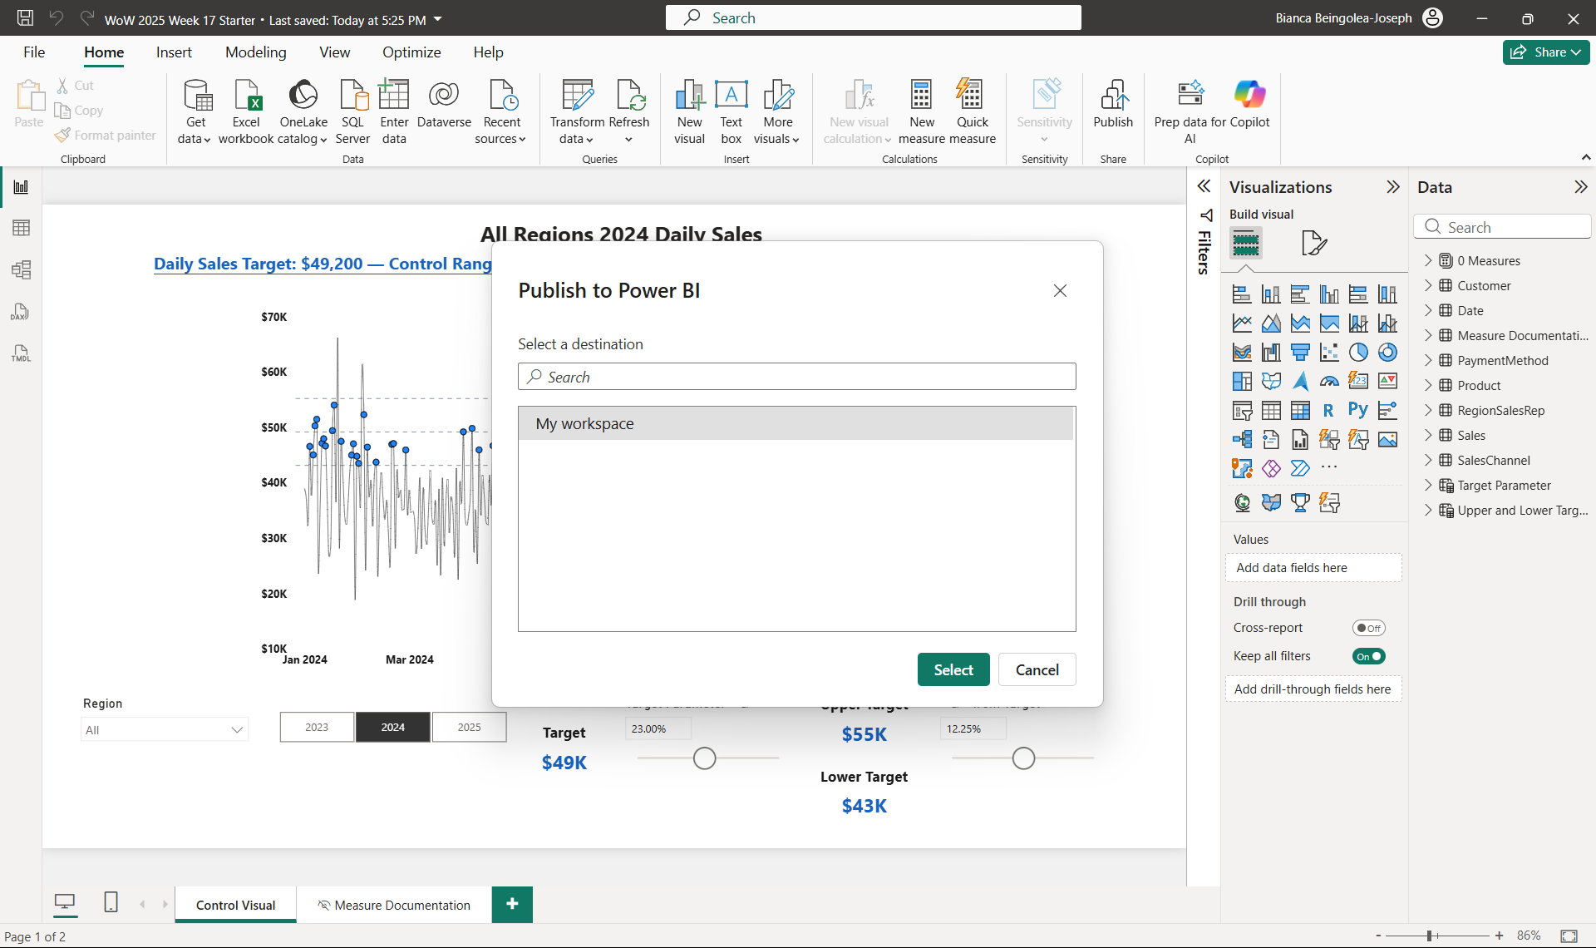This screenshot has height=948, width=1596.
Task: Open the Format visual pane
Action: pos(1314,243)
